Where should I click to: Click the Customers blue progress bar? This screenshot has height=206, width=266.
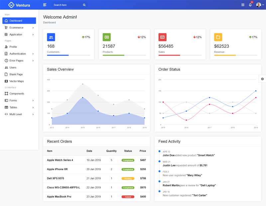click(58, 55)
